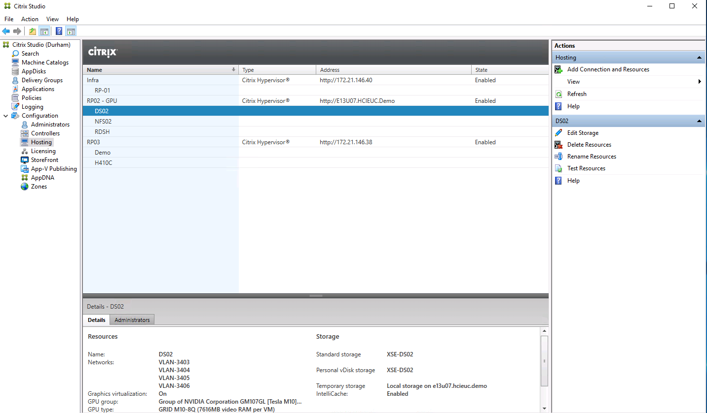Open the StoreFront node icon
707x413 pixels.
pyautogui.click(x=25, y=160)
